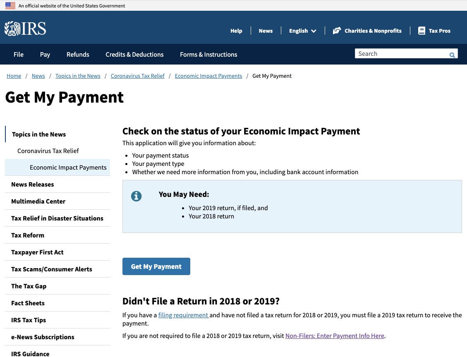Go to Home breadcrumb
The width and height of the screenshot is (467, 357).
click(14, 76)
